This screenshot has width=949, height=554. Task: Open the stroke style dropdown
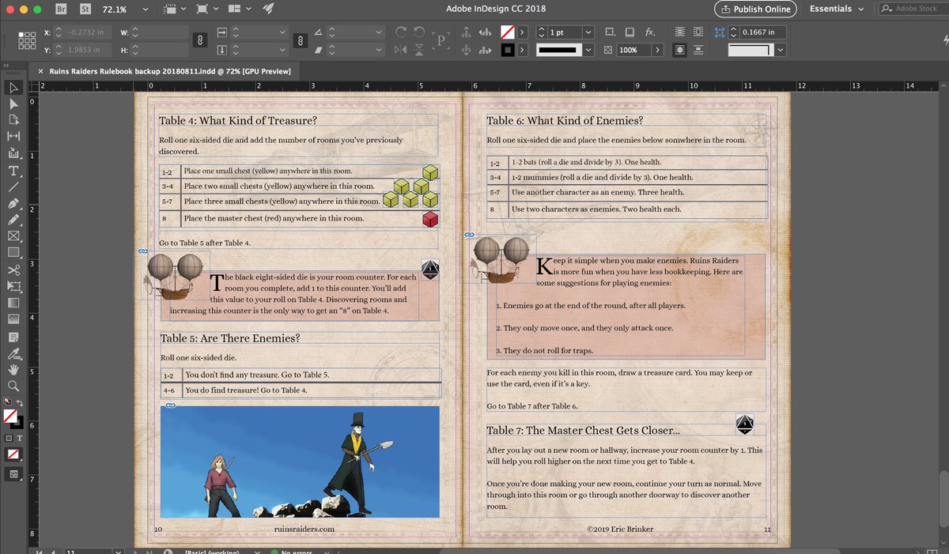(x=588, y=50)
